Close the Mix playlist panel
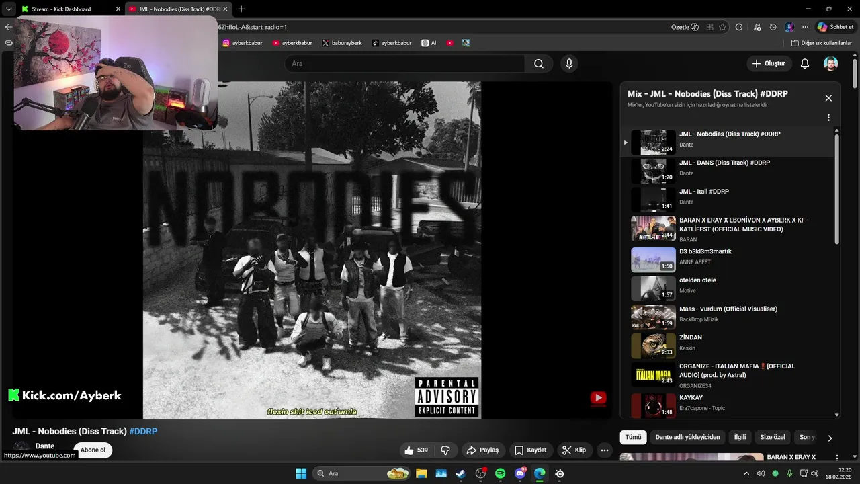 pos(828,98)
